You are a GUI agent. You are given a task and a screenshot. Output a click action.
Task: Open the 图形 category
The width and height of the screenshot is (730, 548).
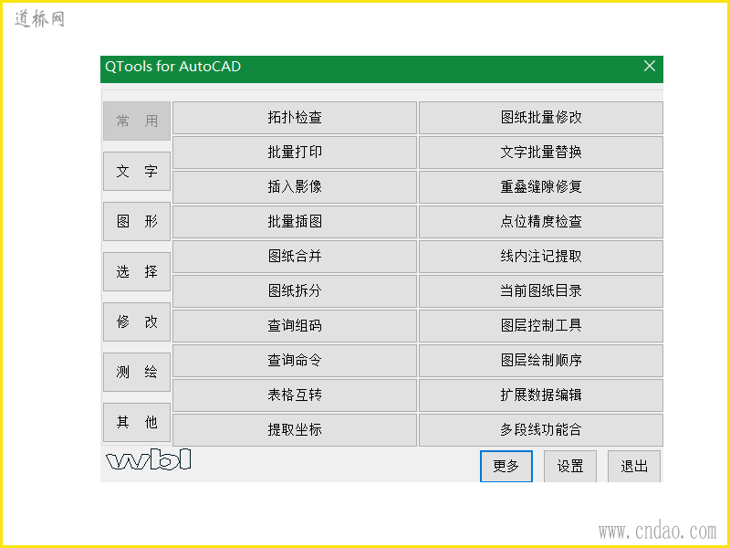[137, 221]
